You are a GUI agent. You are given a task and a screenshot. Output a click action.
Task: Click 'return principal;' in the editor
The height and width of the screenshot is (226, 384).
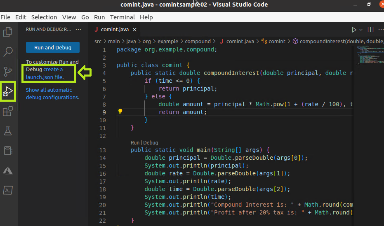188,89
